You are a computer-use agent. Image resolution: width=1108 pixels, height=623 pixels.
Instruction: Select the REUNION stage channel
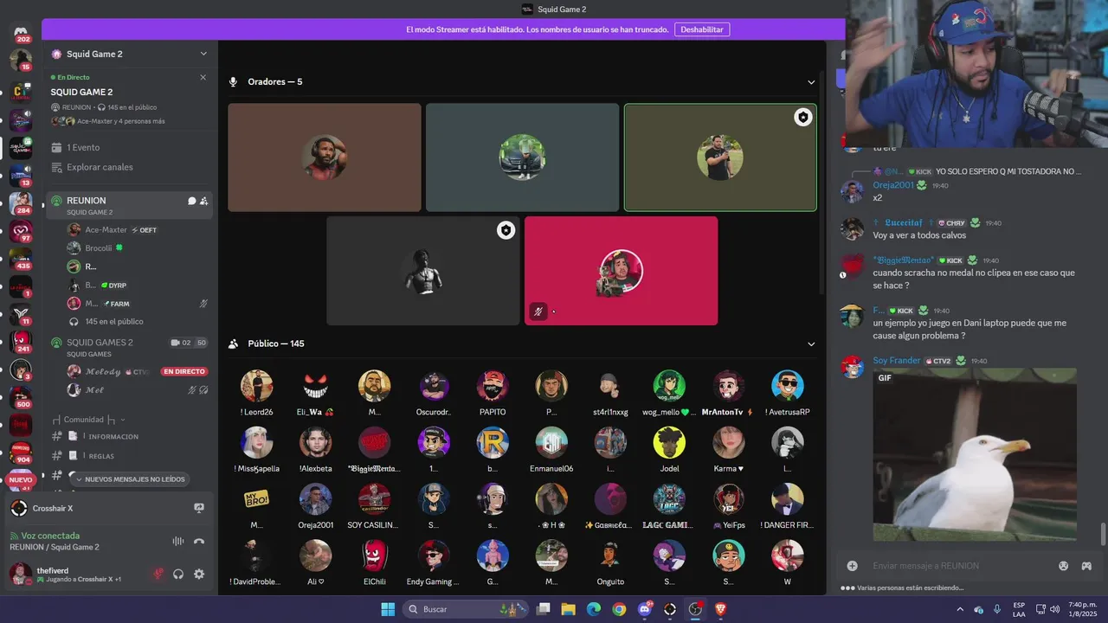click(x=130, y=205)
